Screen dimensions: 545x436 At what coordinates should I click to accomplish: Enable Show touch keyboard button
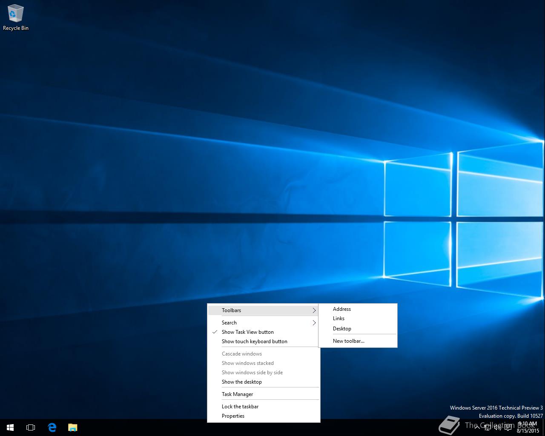[x=264, y=341]
